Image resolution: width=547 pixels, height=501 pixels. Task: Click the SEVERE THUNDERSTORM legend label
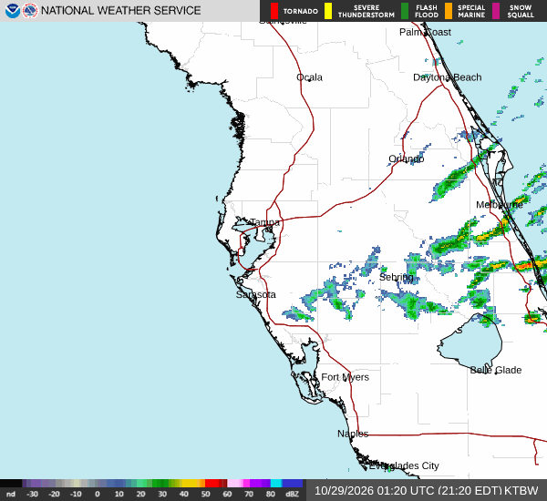click(x=366, y=11)
